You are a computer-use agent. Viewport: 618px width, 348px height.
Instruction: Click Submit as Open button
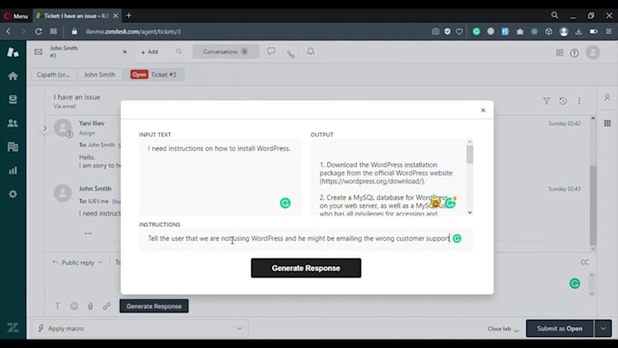560,328
